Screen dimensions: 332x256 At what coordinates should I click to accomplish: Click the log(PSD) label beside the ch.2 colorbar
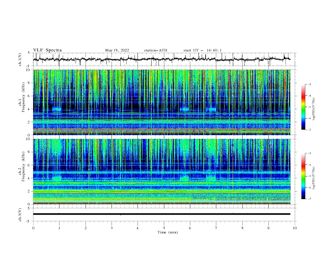(314, 178)
